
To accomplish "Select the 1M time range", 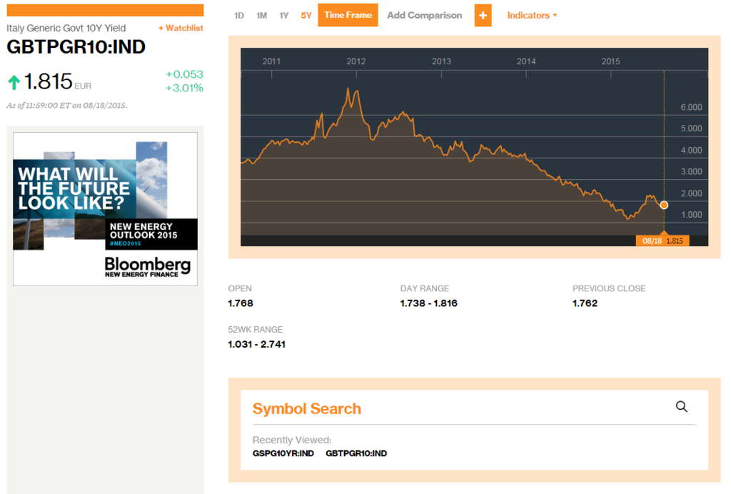I will (x=261, y=16).
